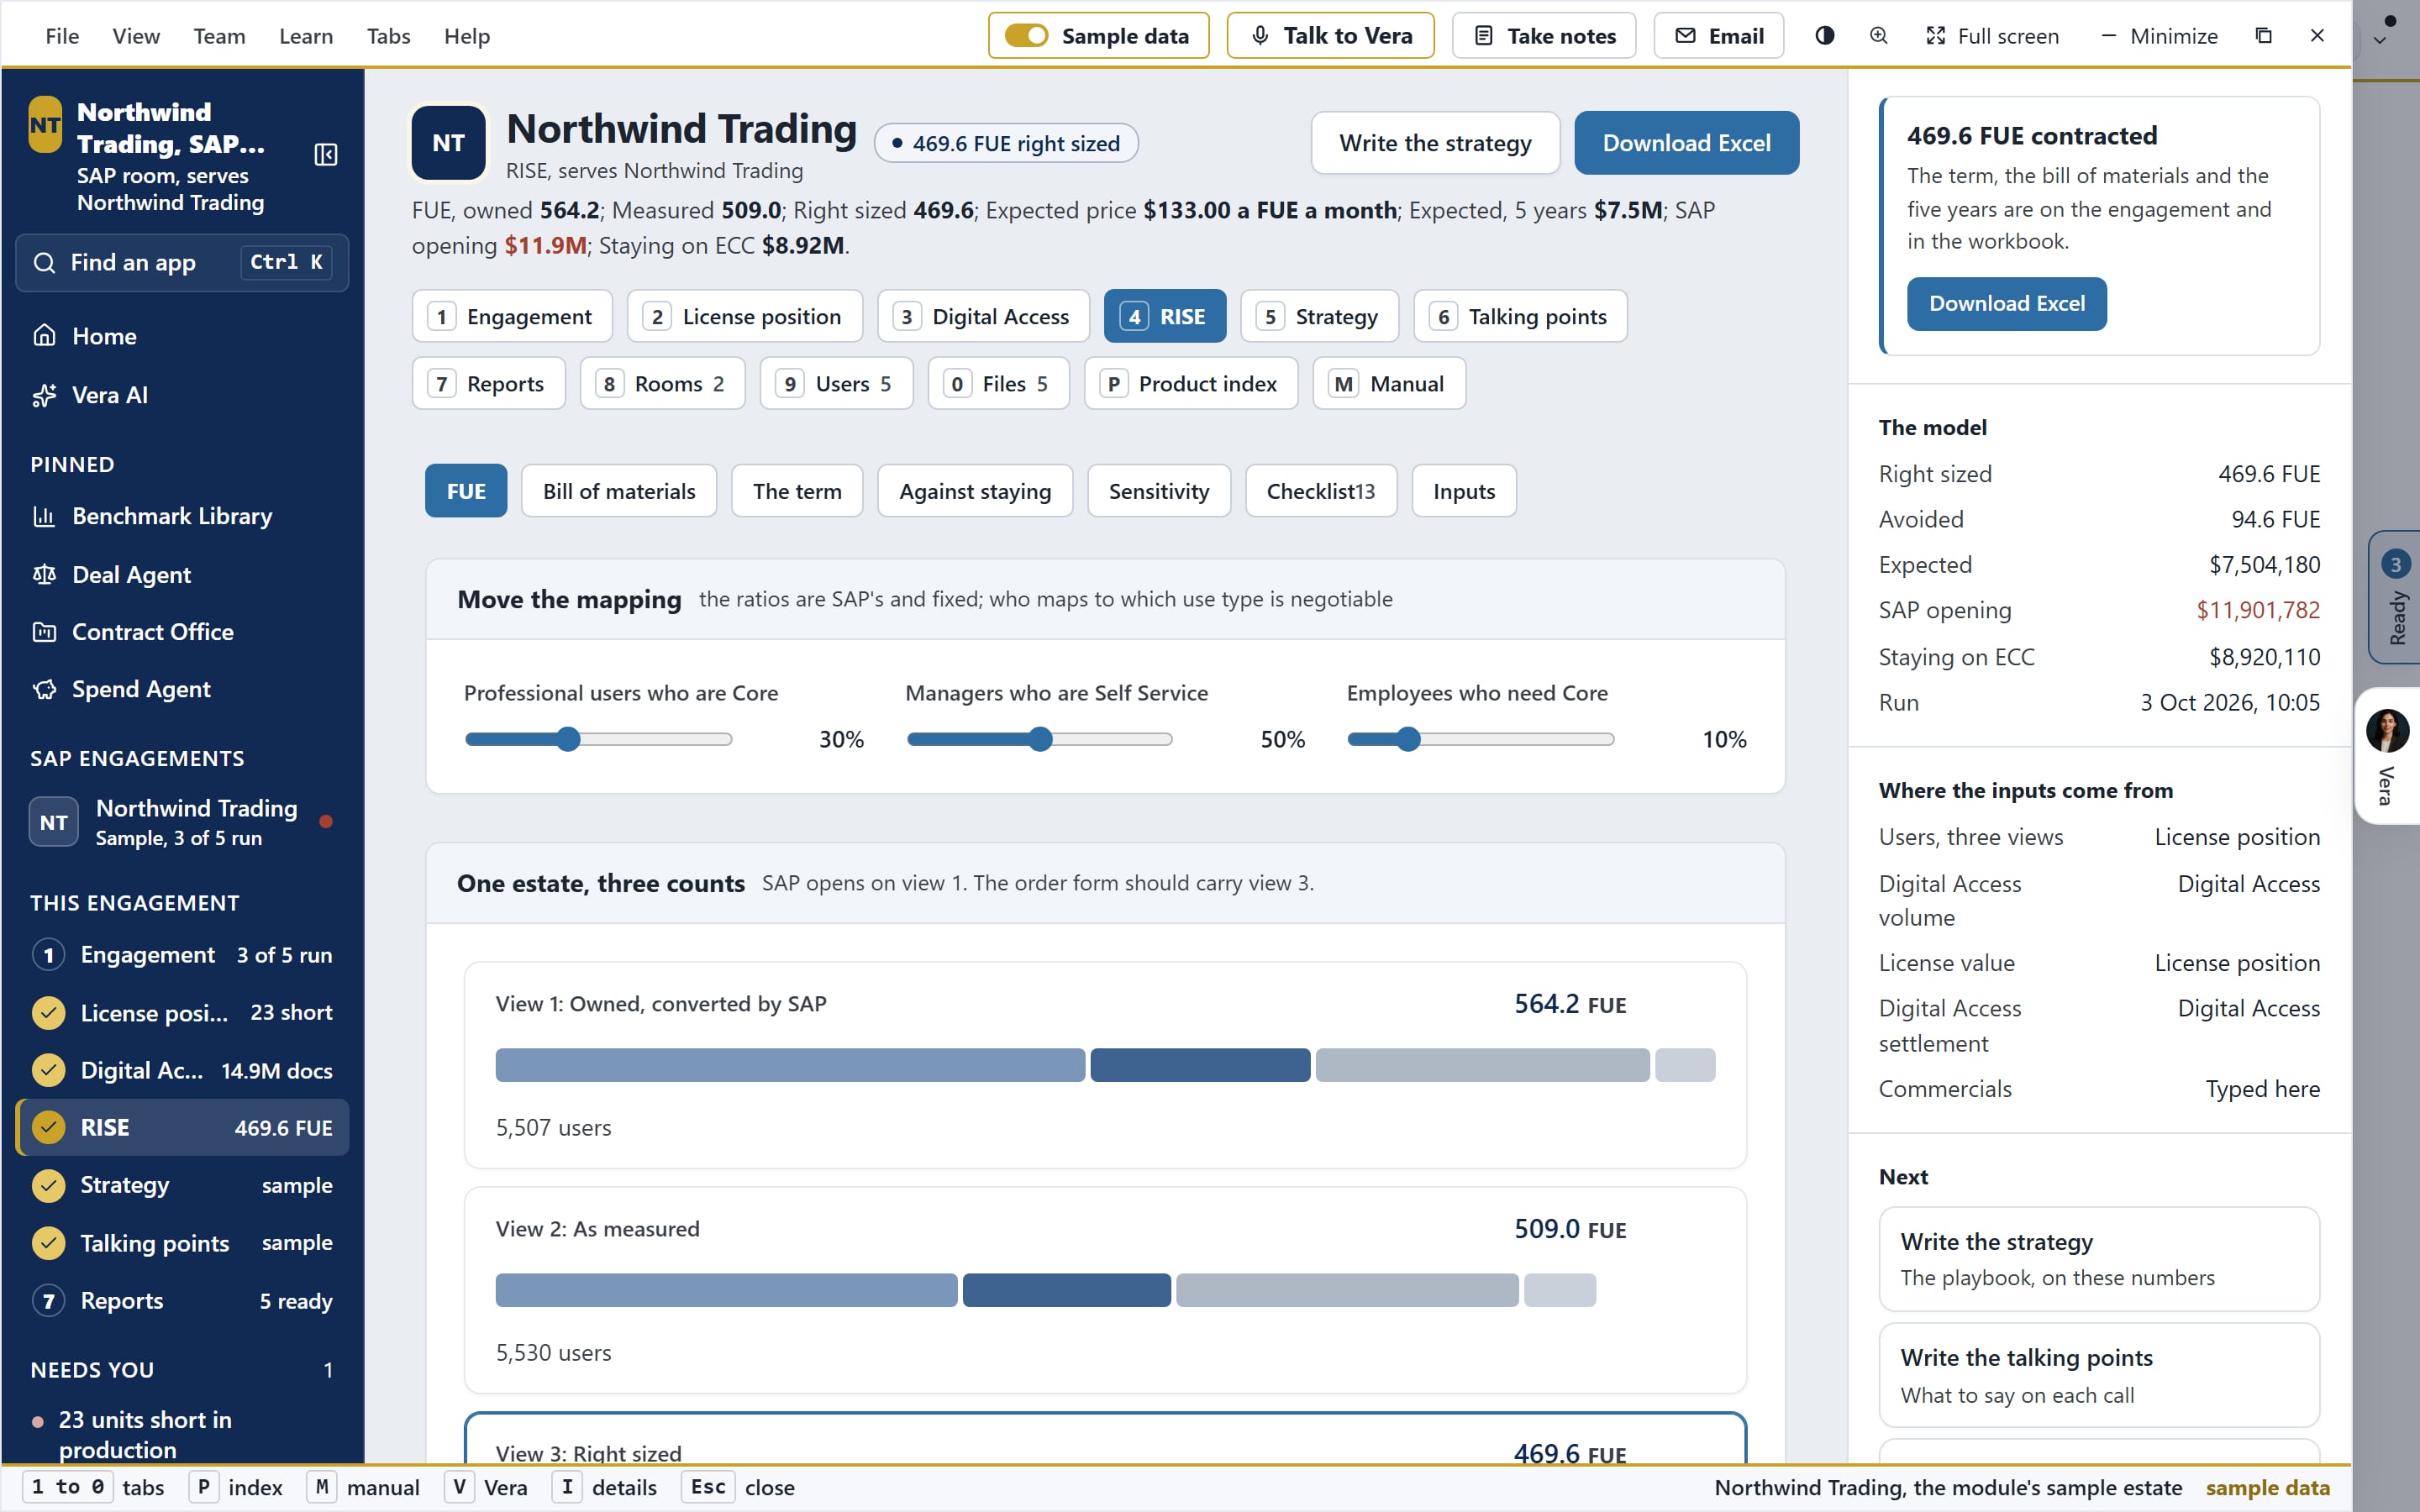Switch to Bill of materials subtab
Screen dimensions: 2420x1512
point(619,491)
